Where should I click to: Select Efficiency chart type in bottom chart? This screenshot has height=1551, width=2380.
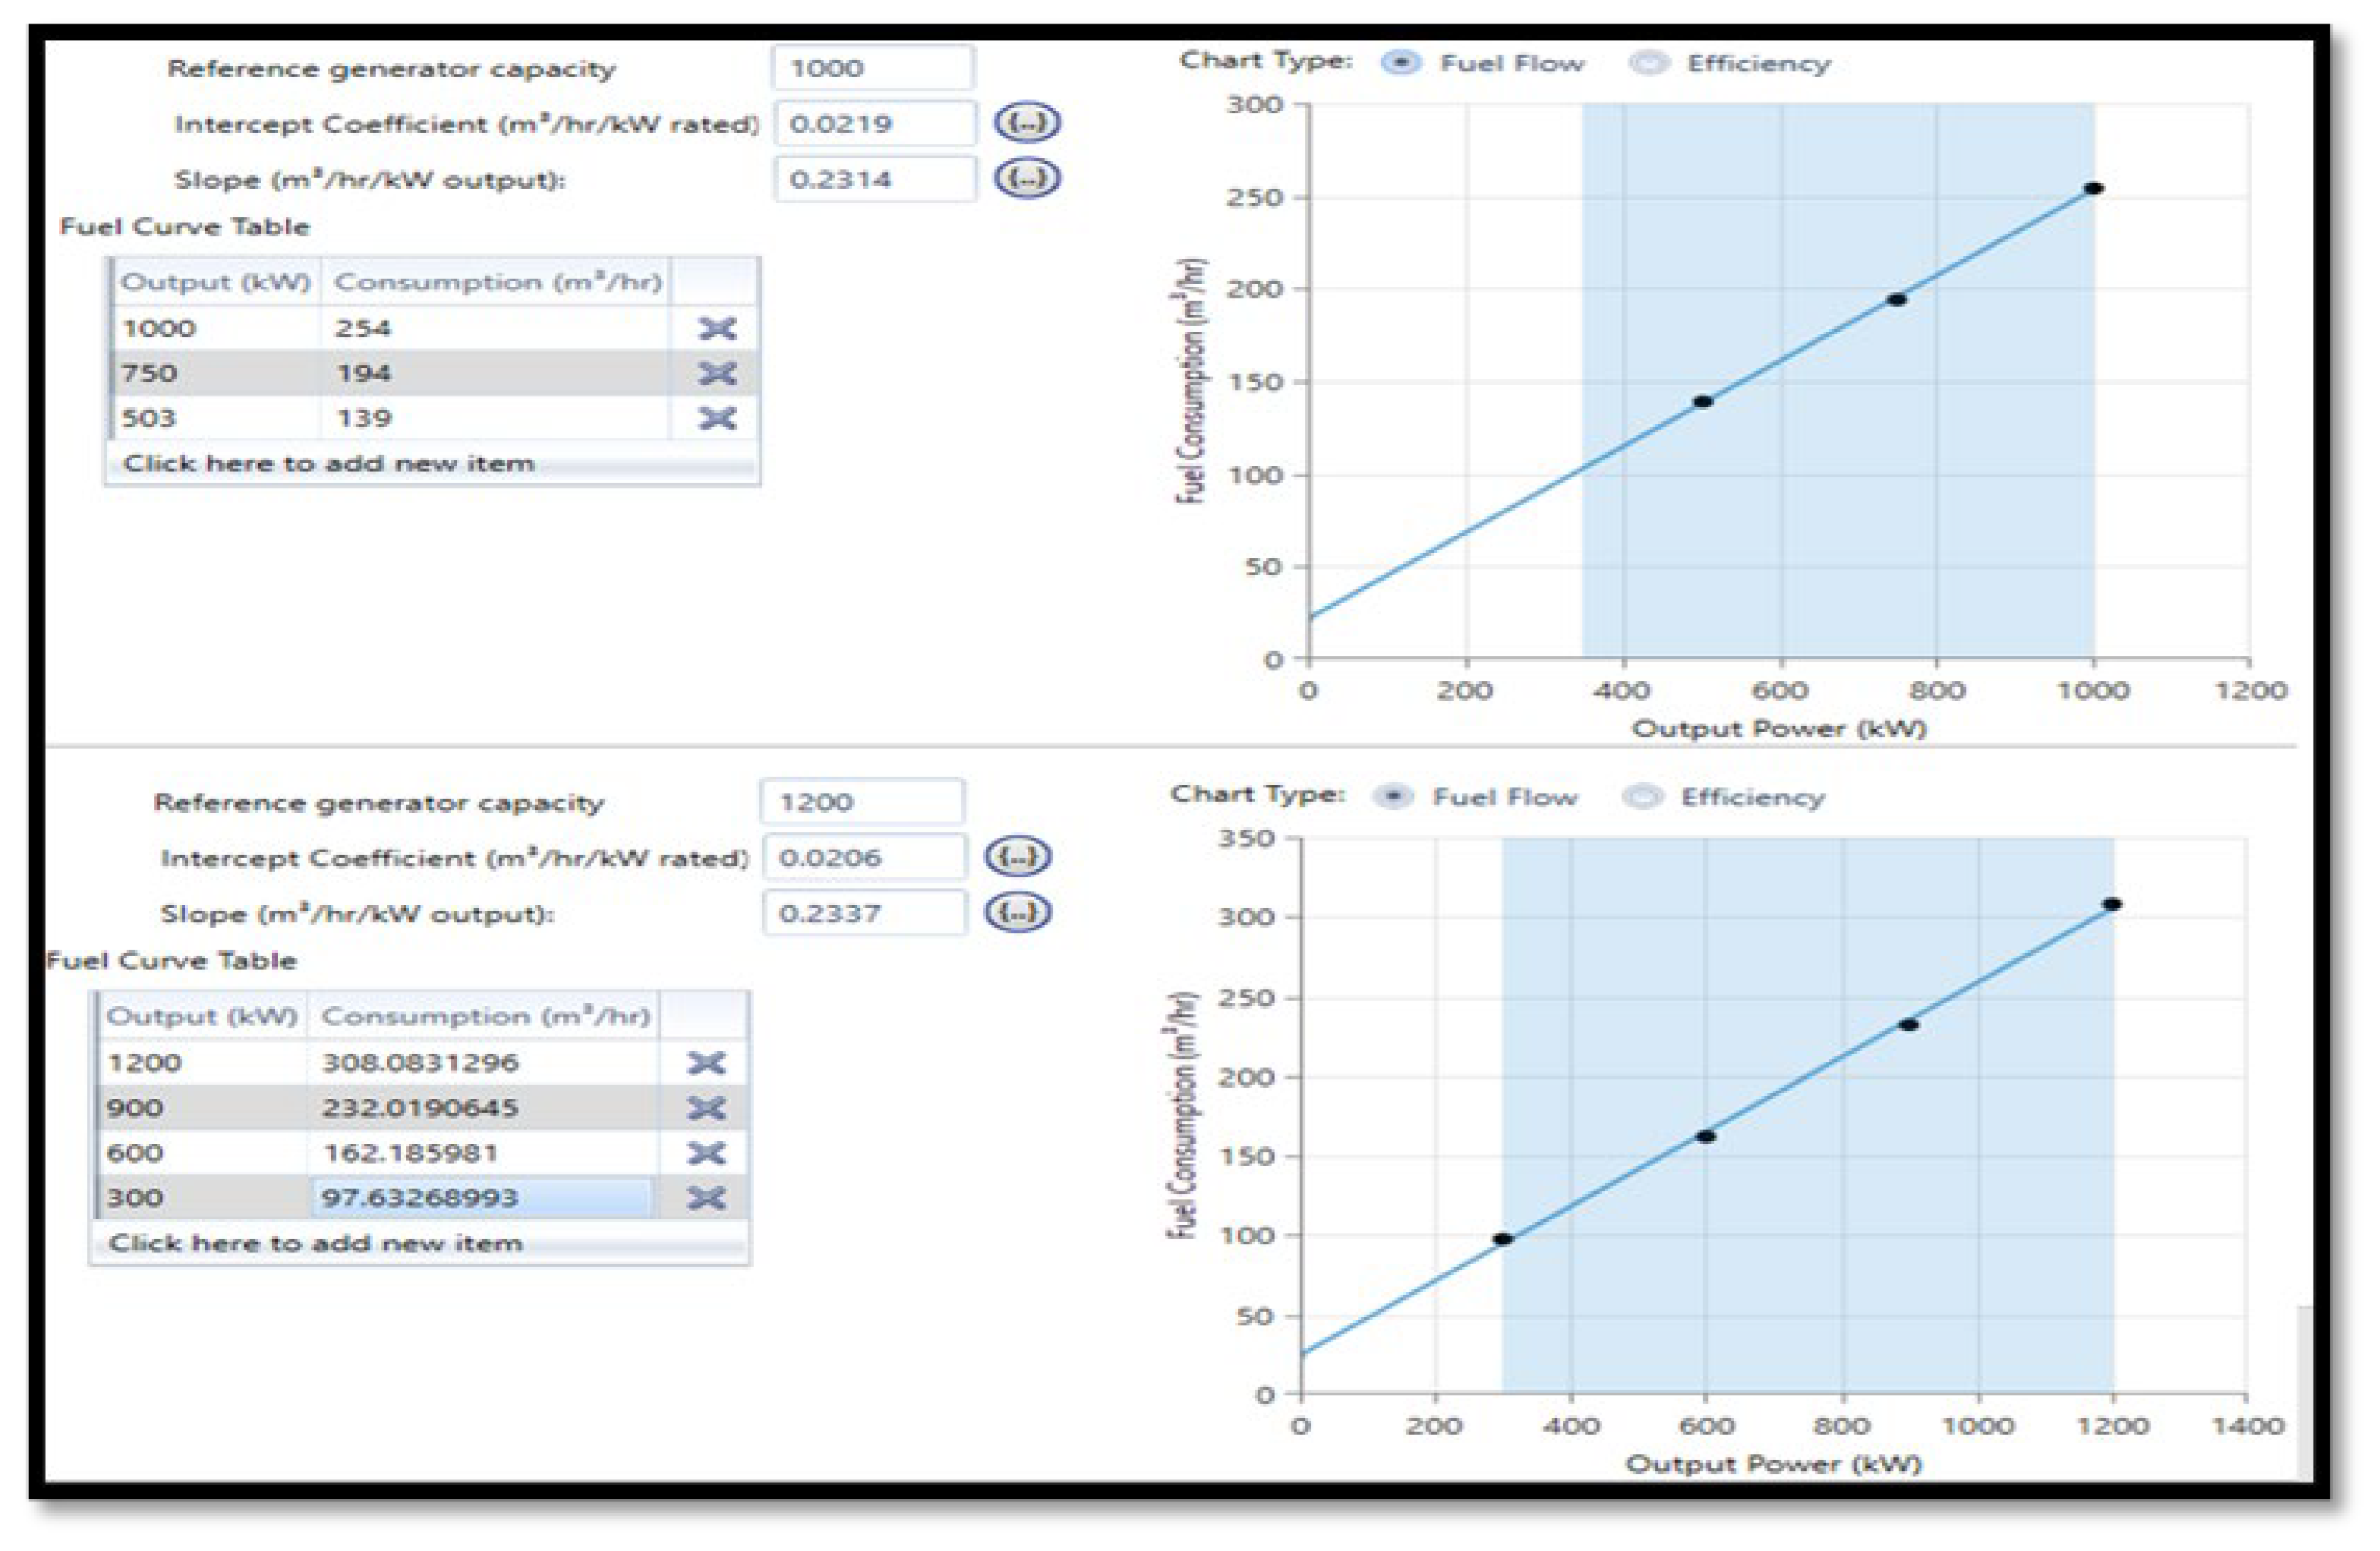tap(1641, 798)
